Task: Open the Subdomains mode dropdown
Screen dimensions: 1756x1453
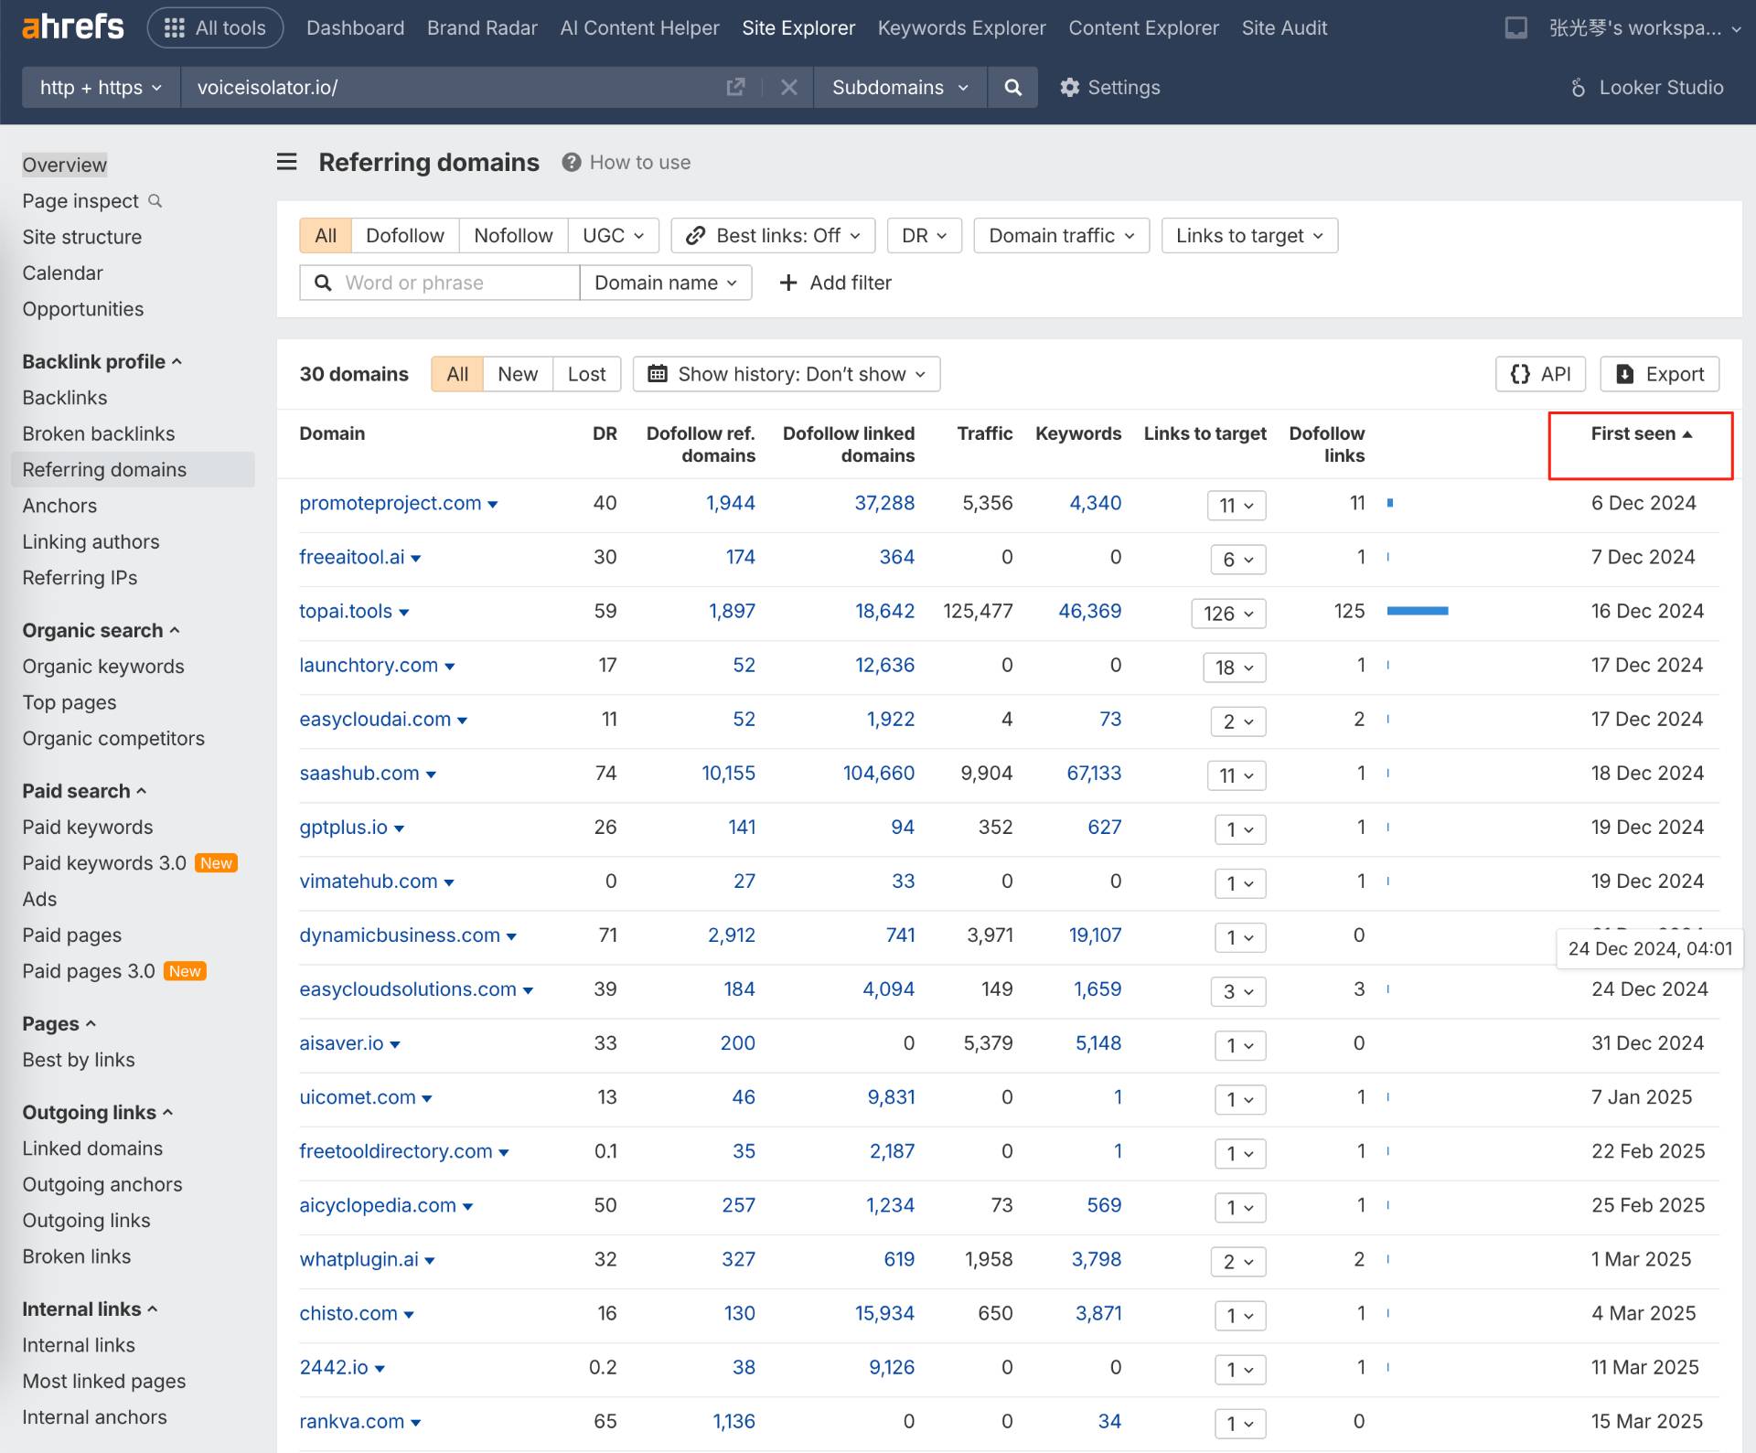Action: [900, 87]
